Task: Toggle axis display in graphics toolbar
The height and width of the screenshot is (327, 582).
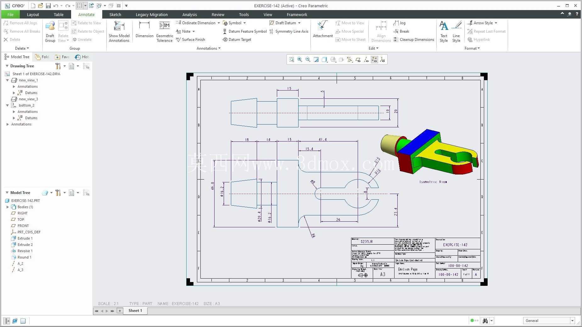Action: pos(366,59)
